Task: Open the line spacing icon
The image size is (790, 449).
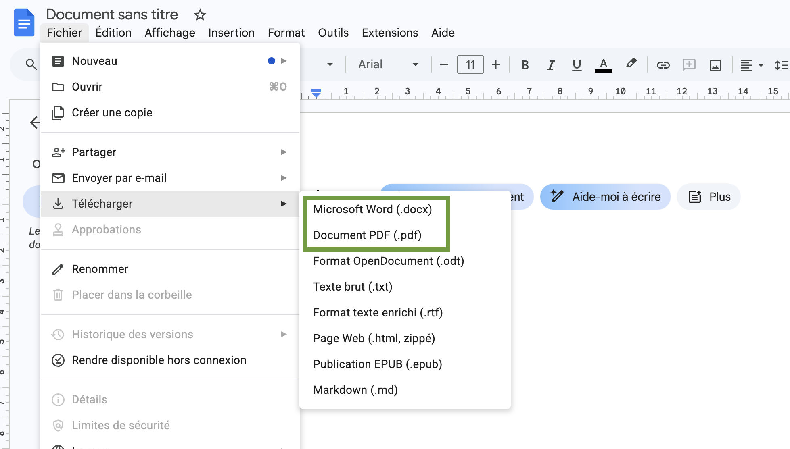Action: click(x=781, y=64)
